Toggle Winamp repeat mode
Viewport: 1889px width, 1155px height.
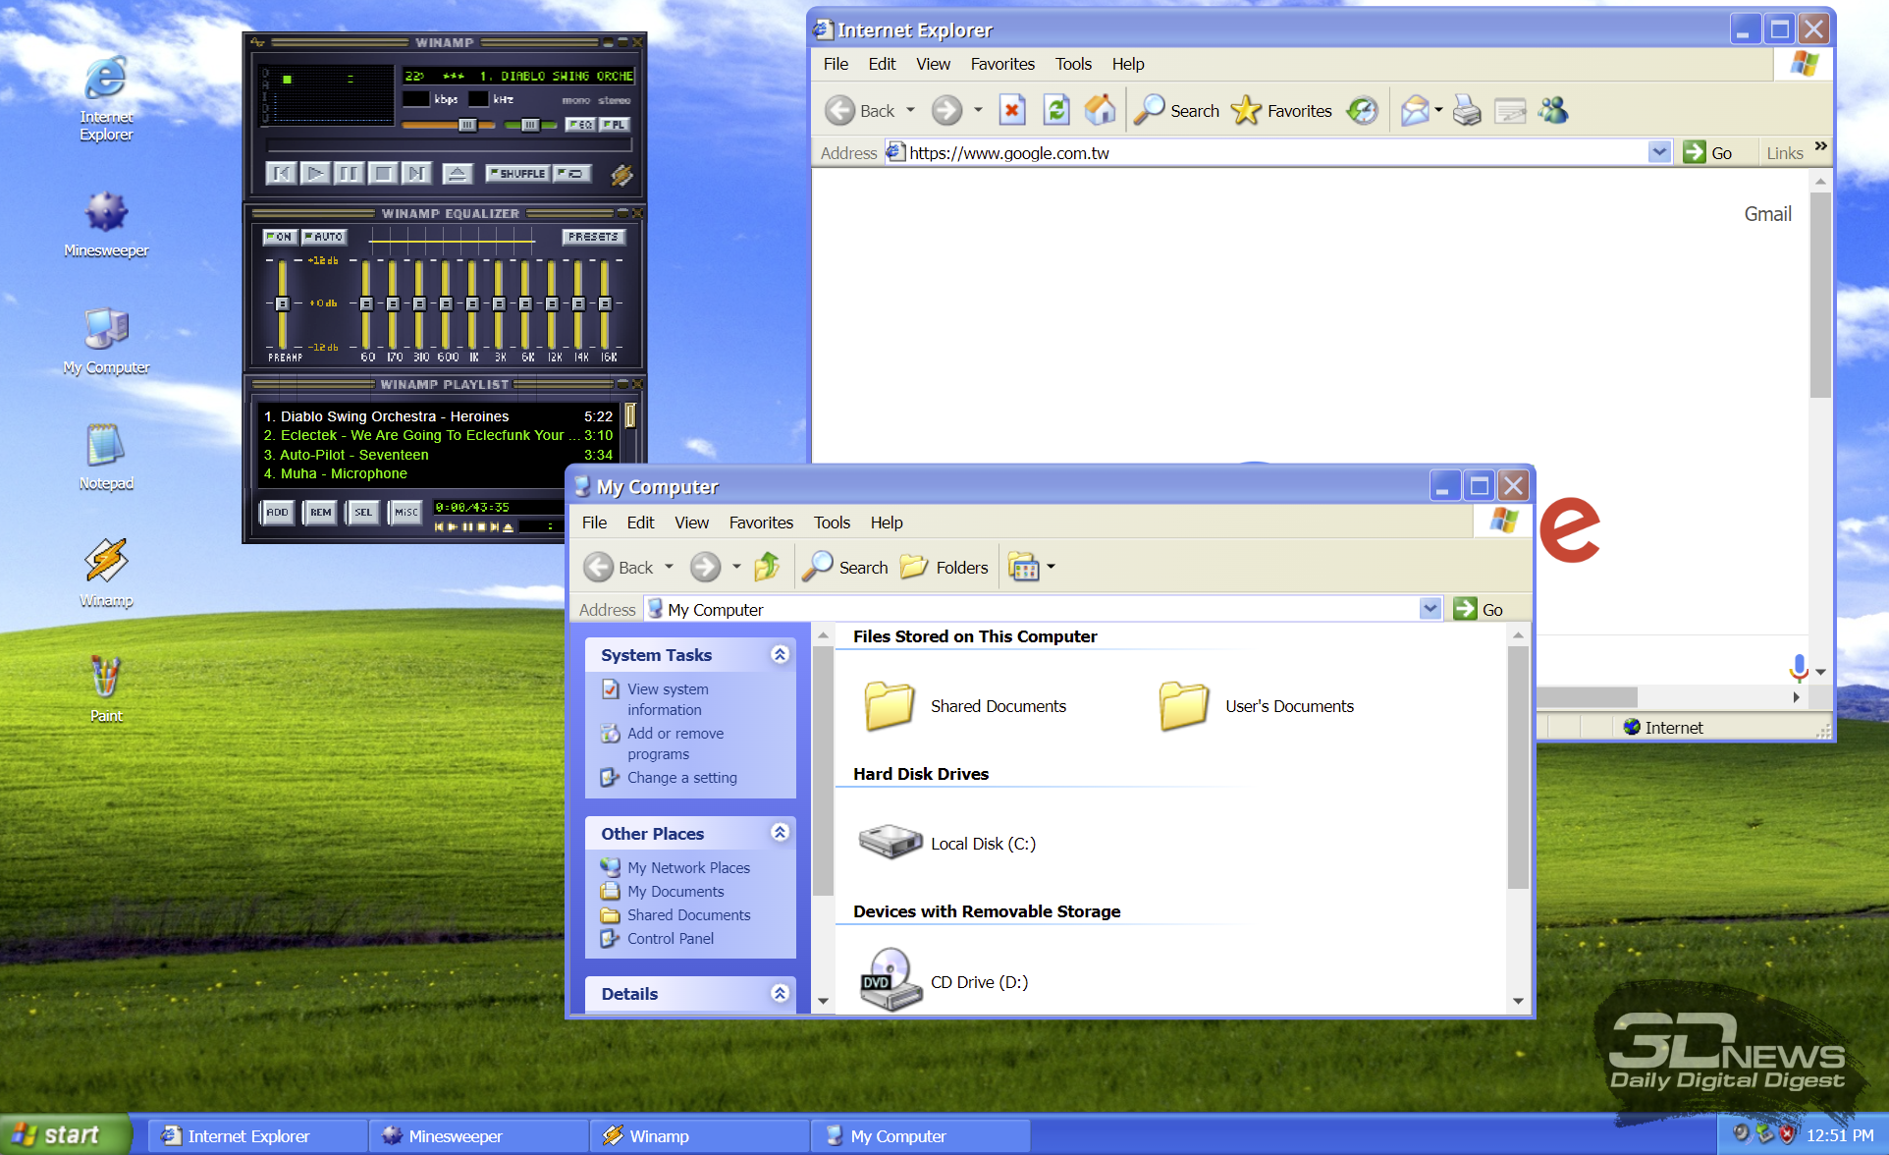pos(572,174)
